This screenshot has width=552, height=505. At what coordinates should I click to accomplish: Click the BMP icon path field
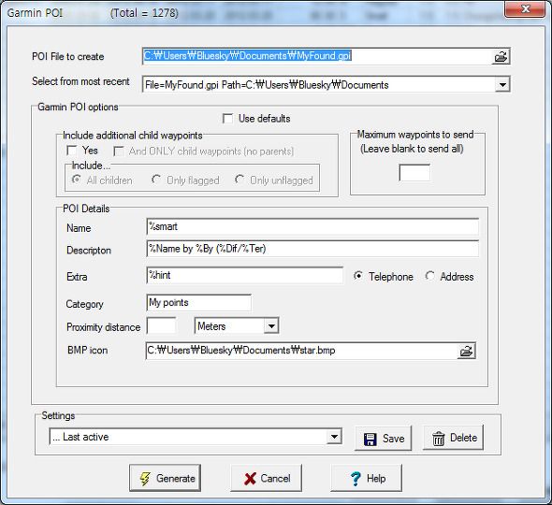point(301,351)
